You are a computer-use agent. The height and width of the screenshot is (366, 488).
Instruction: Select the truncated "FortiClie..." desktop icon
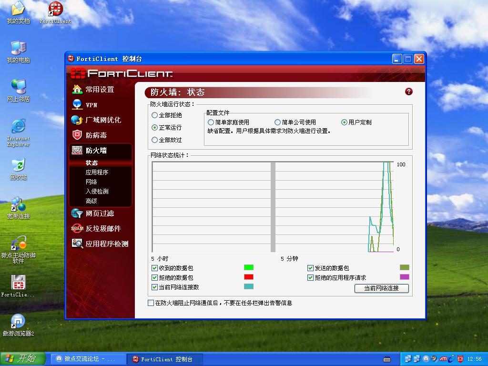coord(18,286)
